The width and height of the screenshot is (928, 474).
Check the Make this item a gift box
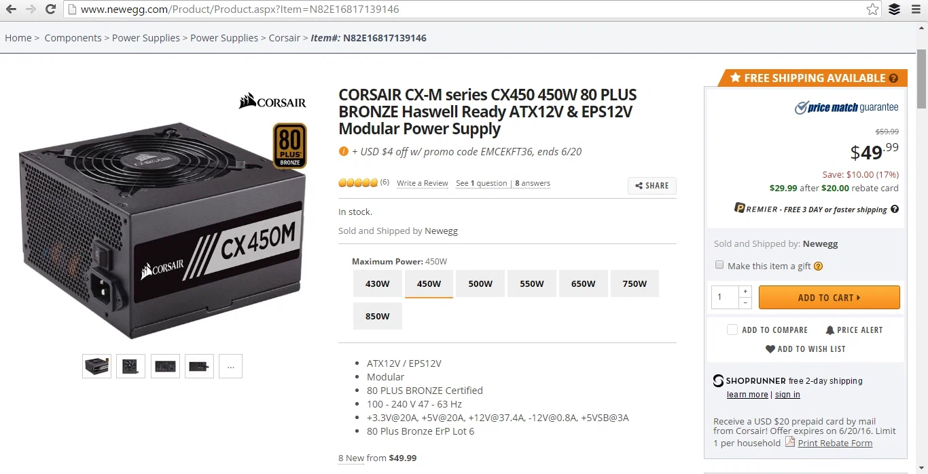(719, 265)
